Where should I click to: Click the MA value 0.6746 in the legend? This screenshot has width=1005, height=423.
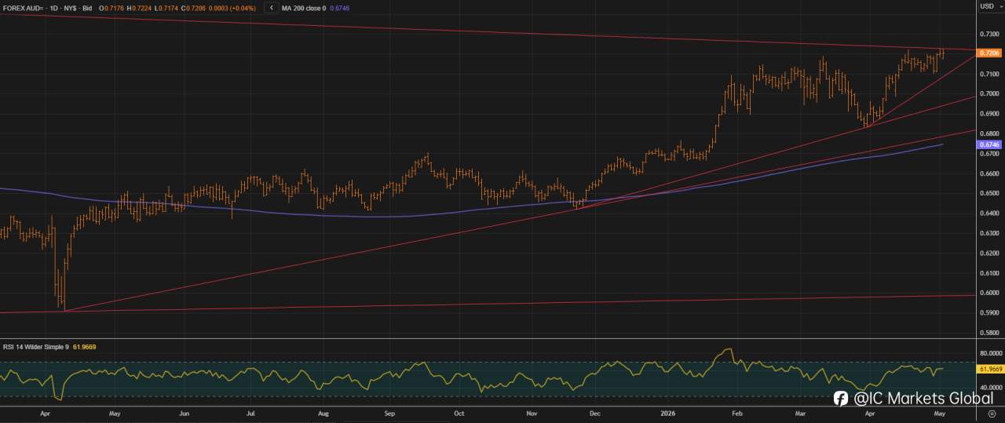pos(340,7)
